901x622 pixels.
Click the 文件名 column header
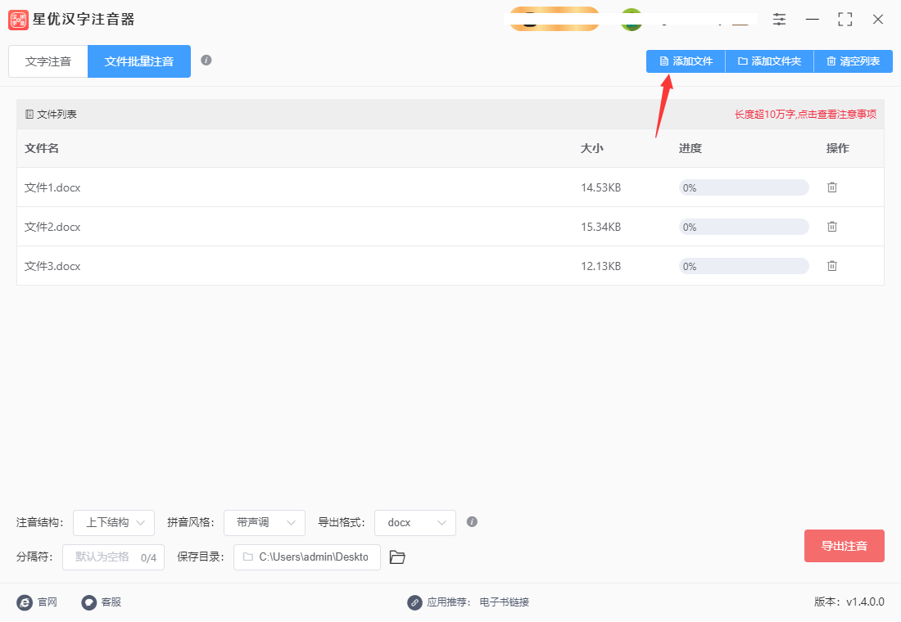click(x=42, y=148)
